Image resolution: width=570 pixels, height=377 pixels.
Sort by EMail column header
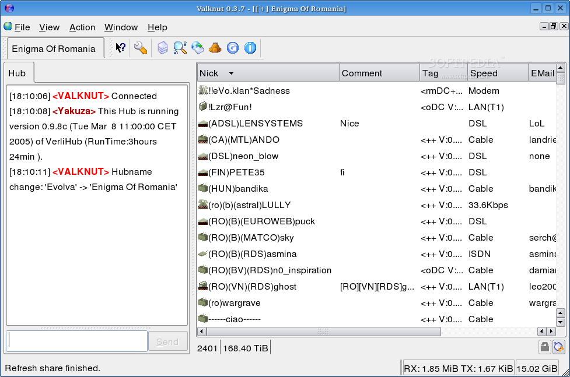click(542, 73)
